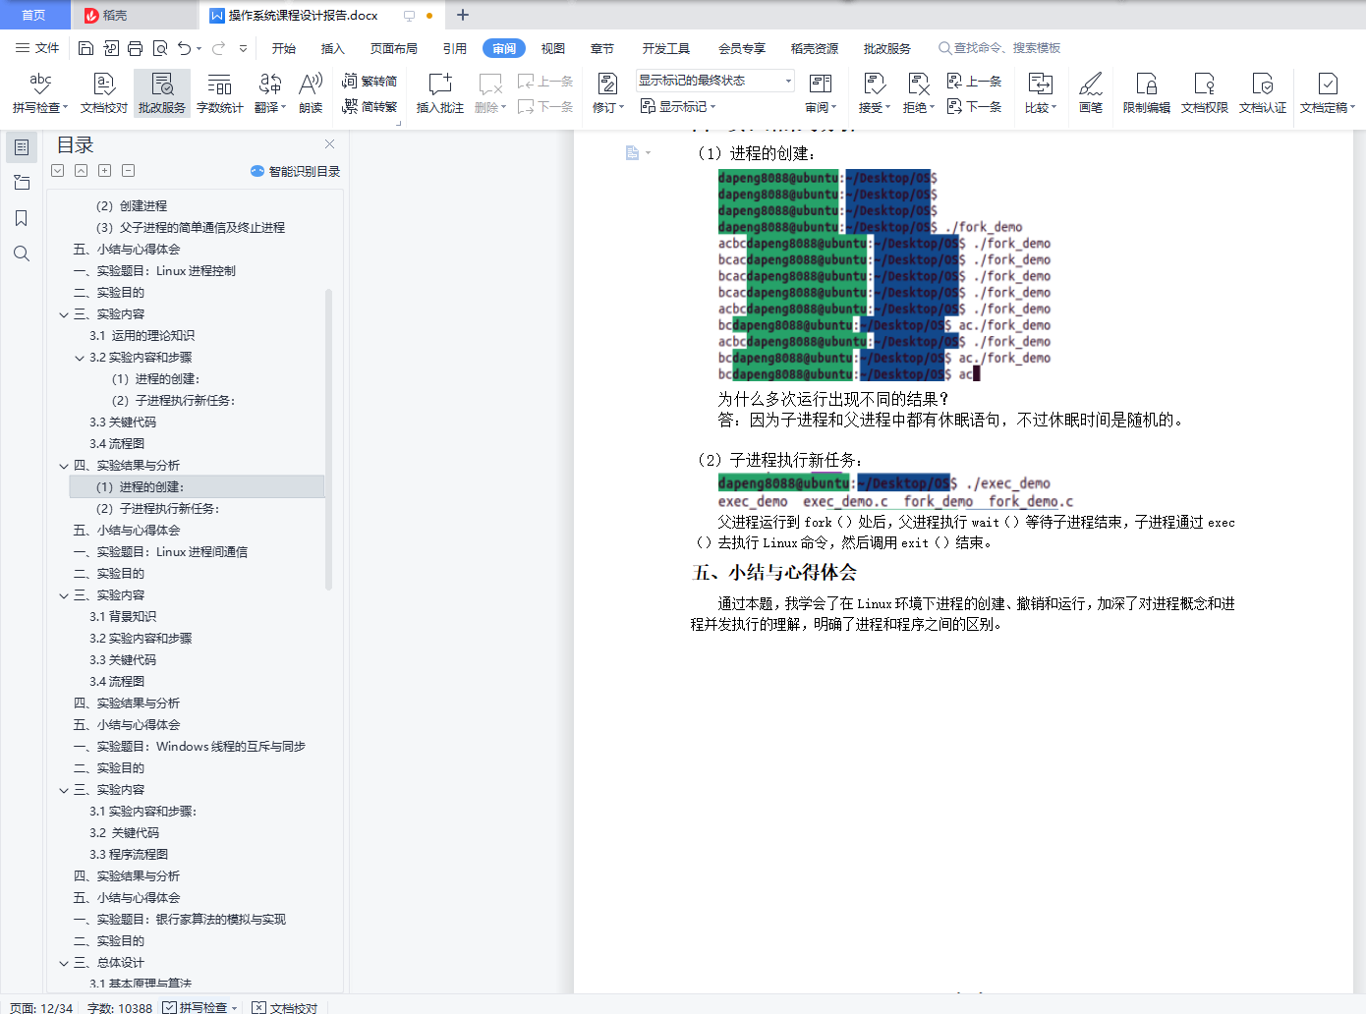This screenshot has width=1366, height=1014.
Task: Click the 目录 pane vertical scrollbar
Action: [x=328, y=439]
